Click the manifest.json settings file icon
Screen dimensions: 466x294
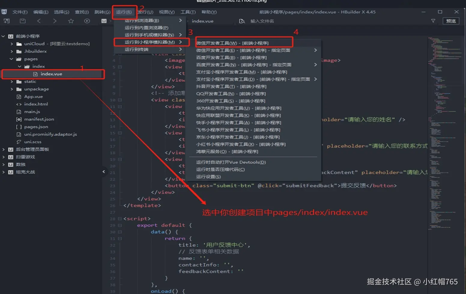coord(19,119)
